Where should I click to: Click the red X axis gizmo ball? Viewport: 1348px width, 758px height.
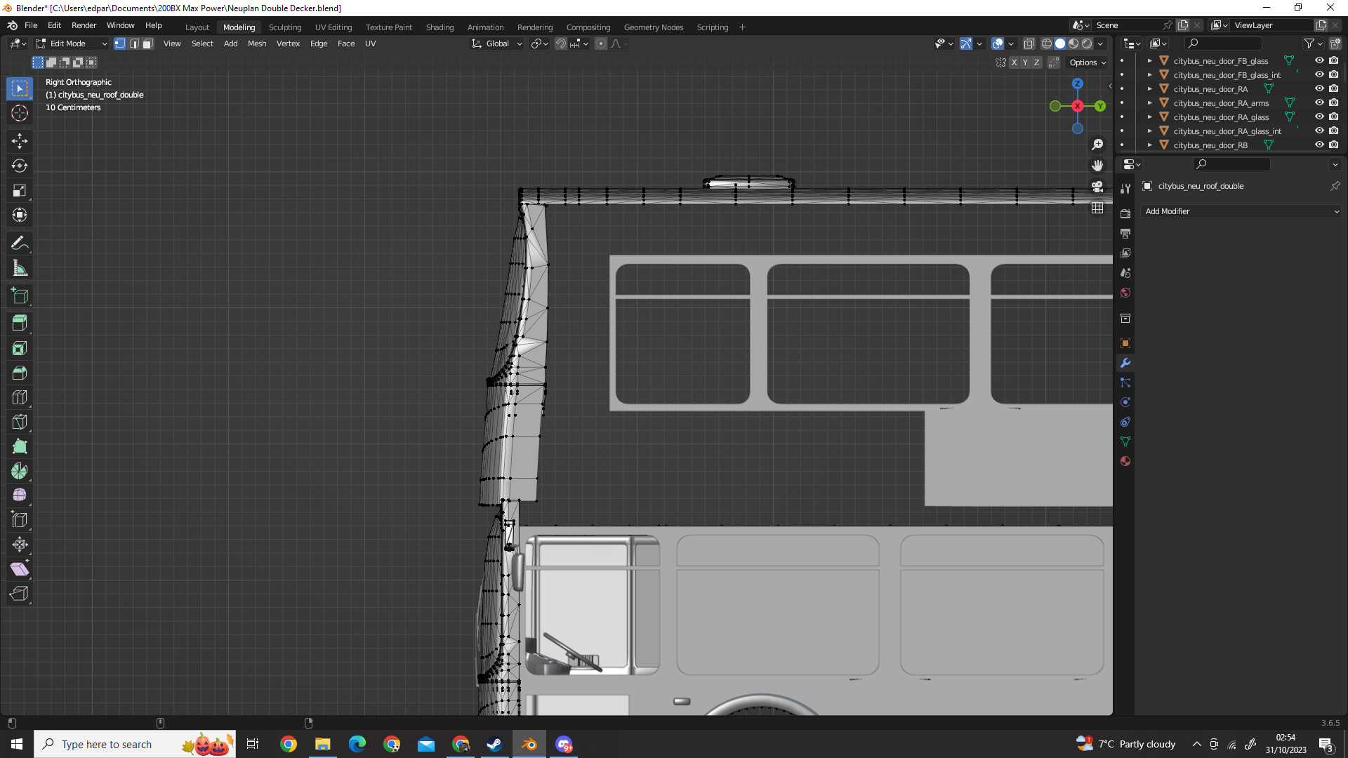(x=1077, y=106)
